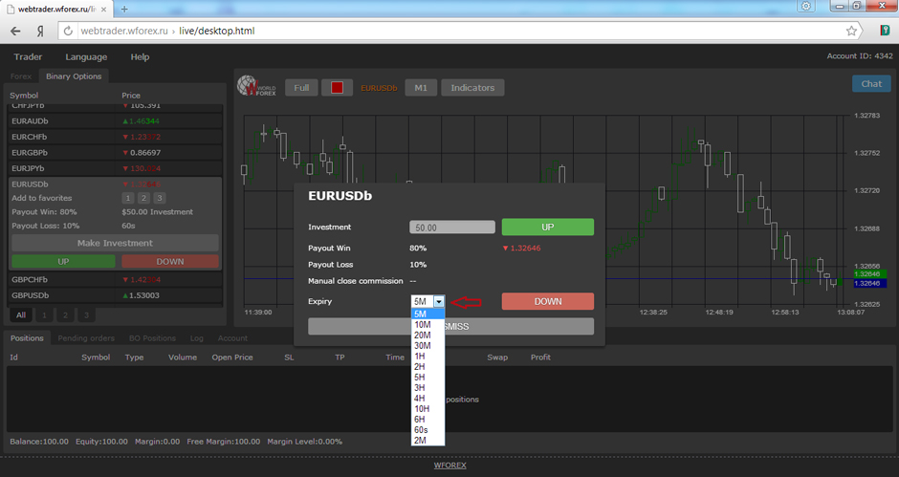This screenshot has height=477, width=899.
Task: Switch to the Binary Options tab
Action: (x=74, y=76)
